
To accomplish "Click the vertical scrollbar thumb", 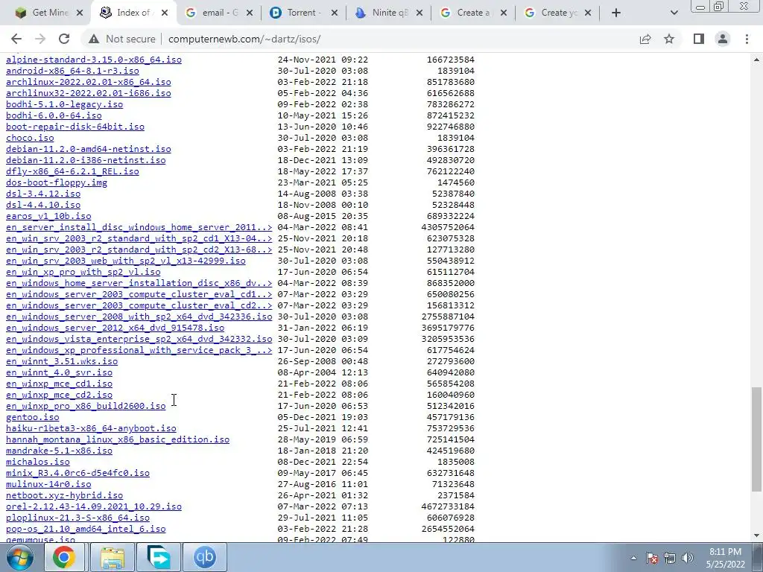I will tap(757, 439).
